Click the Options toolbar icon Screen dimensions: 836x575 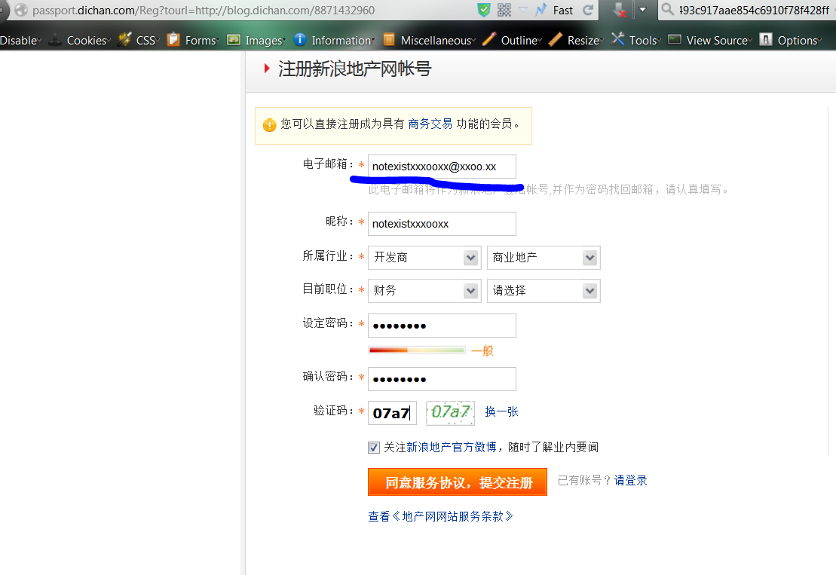pos(766,39)
